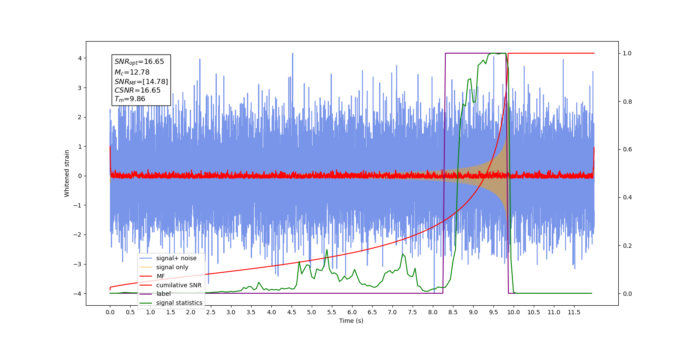Screen dimensions: 687x343
Task: Click the 'label' legend entry
Action: [x=163, y=294]
